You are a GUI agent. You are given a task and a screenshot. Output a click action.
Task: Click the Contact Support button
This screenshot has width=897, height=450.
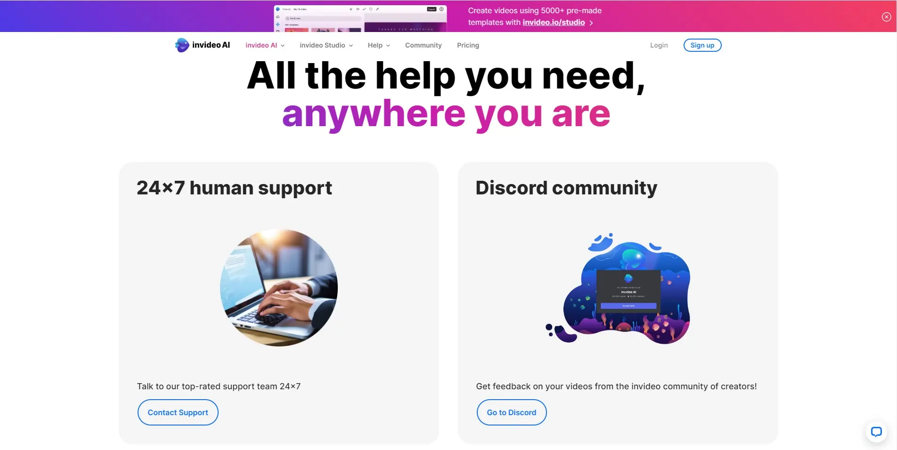[178, 412]
